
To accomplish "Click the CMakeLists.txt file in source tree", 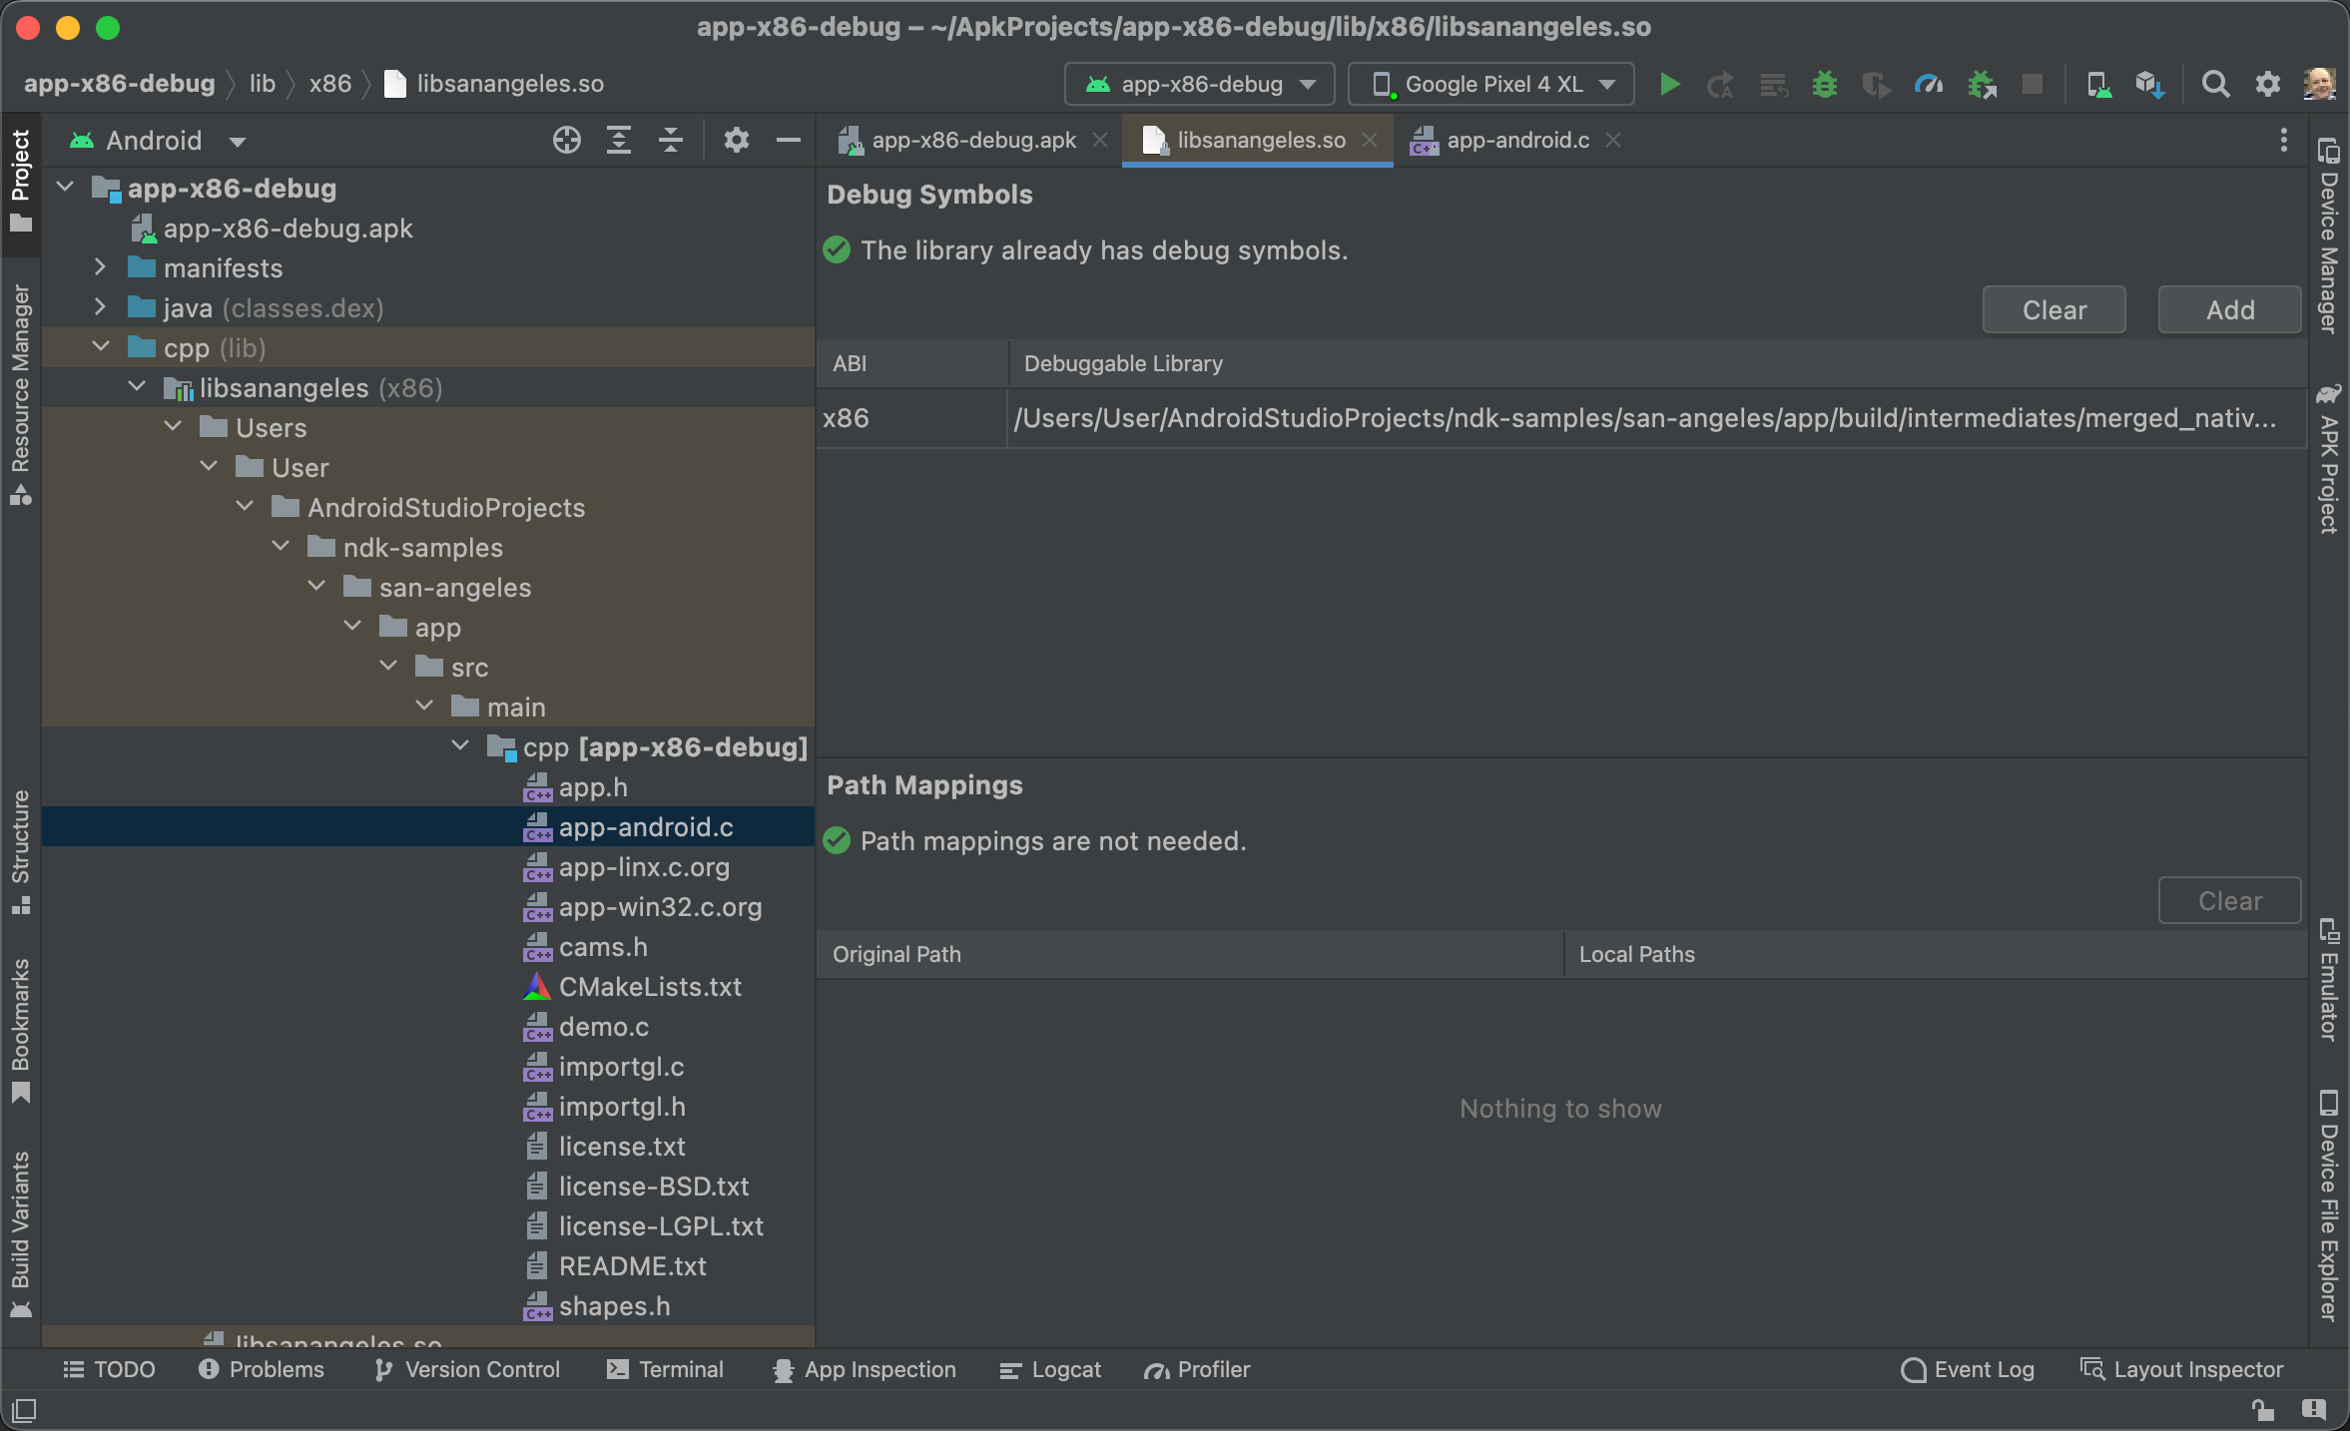I will (x=651, y=987).
